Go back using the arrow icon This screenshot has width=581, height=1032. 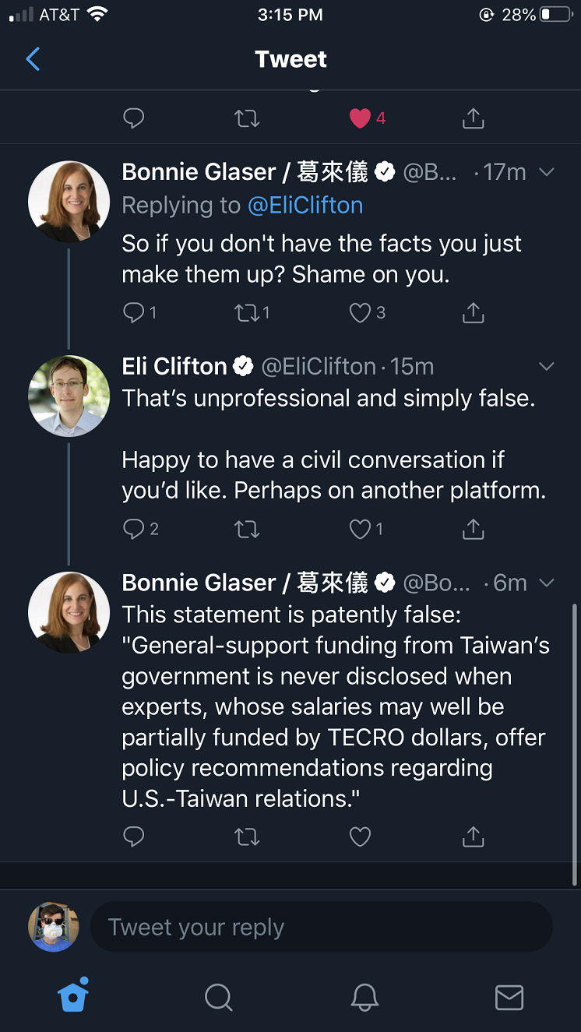pos(33,59)
